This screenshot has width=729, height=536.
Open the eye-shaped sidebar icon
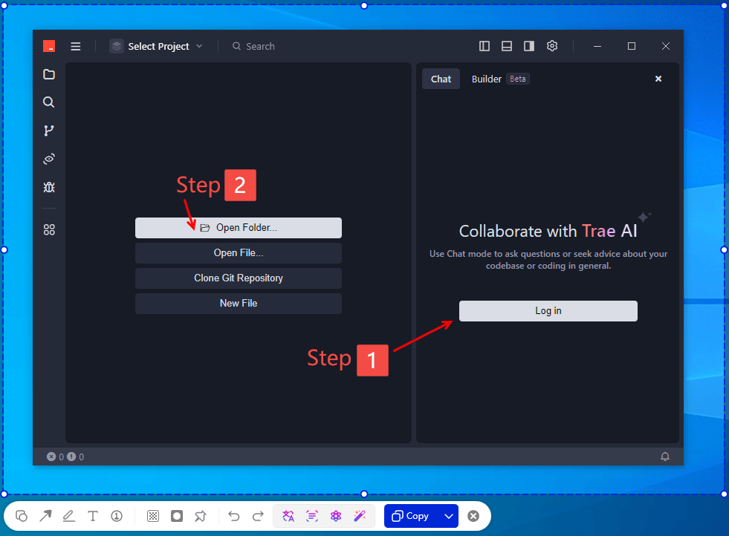[x=49, y=159]
